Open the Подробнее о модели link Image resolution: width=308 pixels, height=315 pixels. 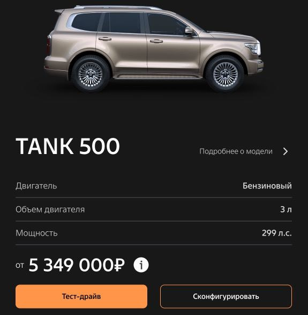(236, 151)
